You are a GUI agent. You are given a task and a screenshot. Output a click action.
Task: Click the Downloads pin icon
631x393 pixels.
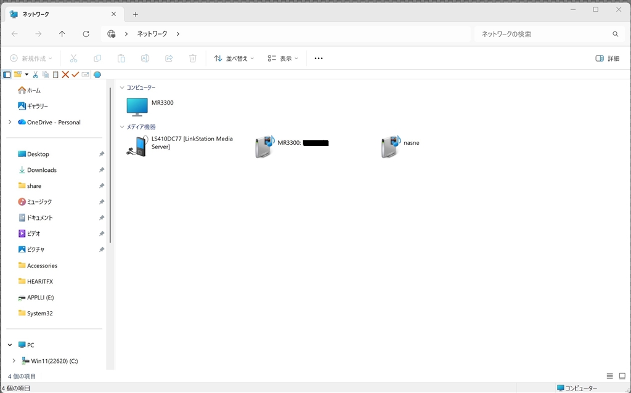pyautogui.click(x=102, y=170)
